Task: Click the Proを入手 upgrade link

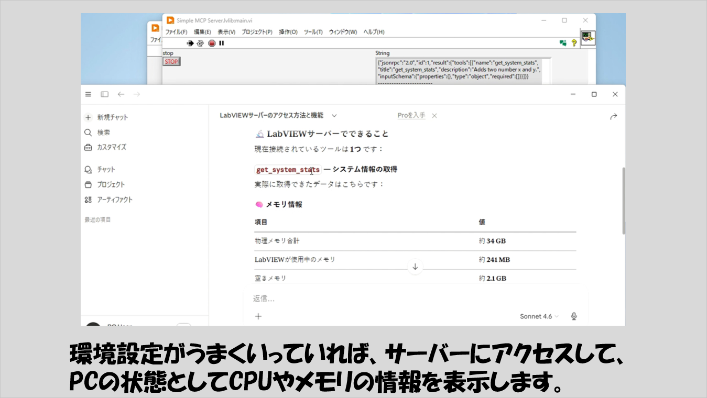Action: tap(411, 116)
